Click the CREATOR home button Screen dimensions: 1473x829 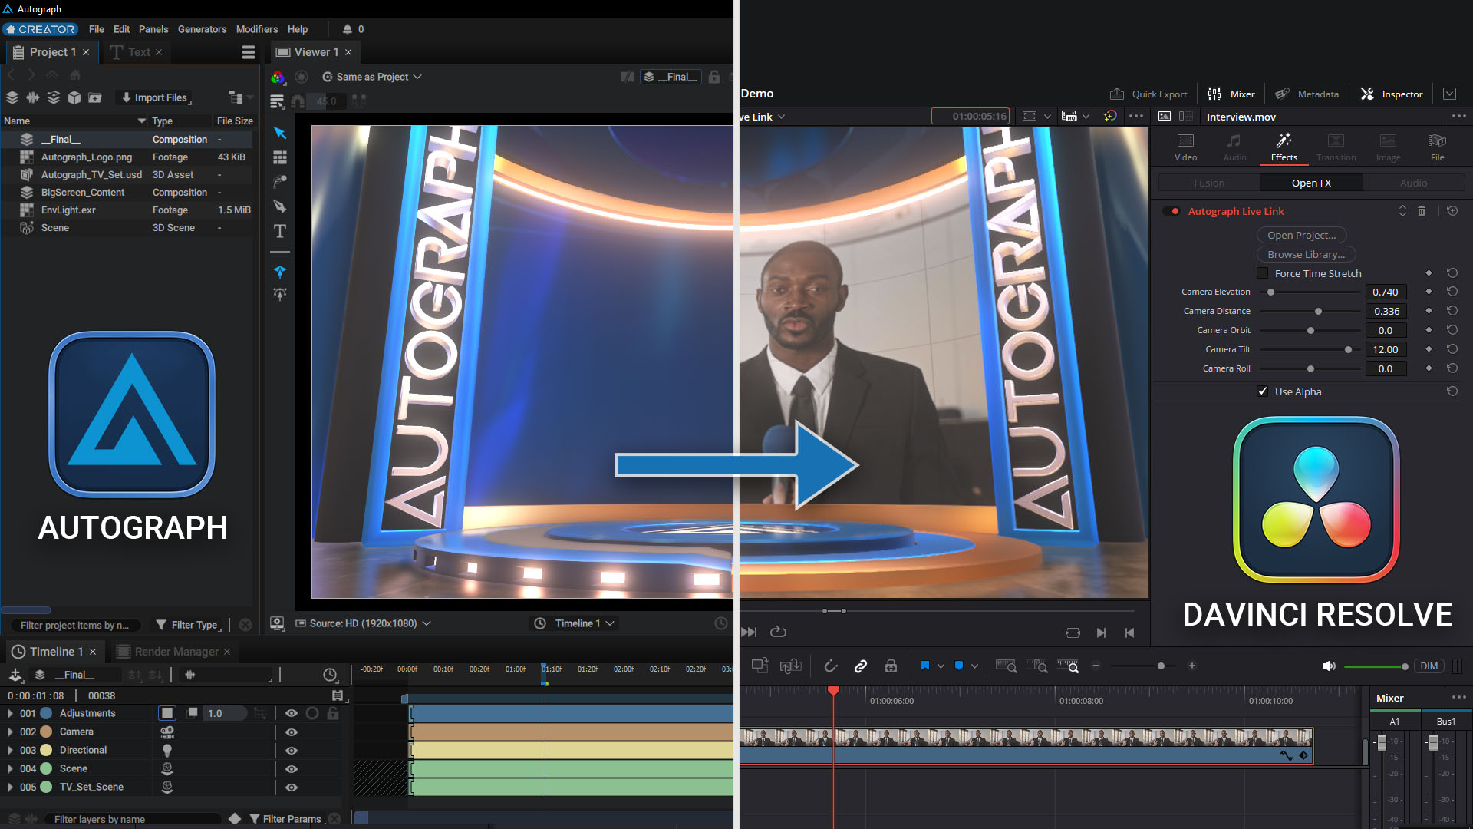point(40,29)
